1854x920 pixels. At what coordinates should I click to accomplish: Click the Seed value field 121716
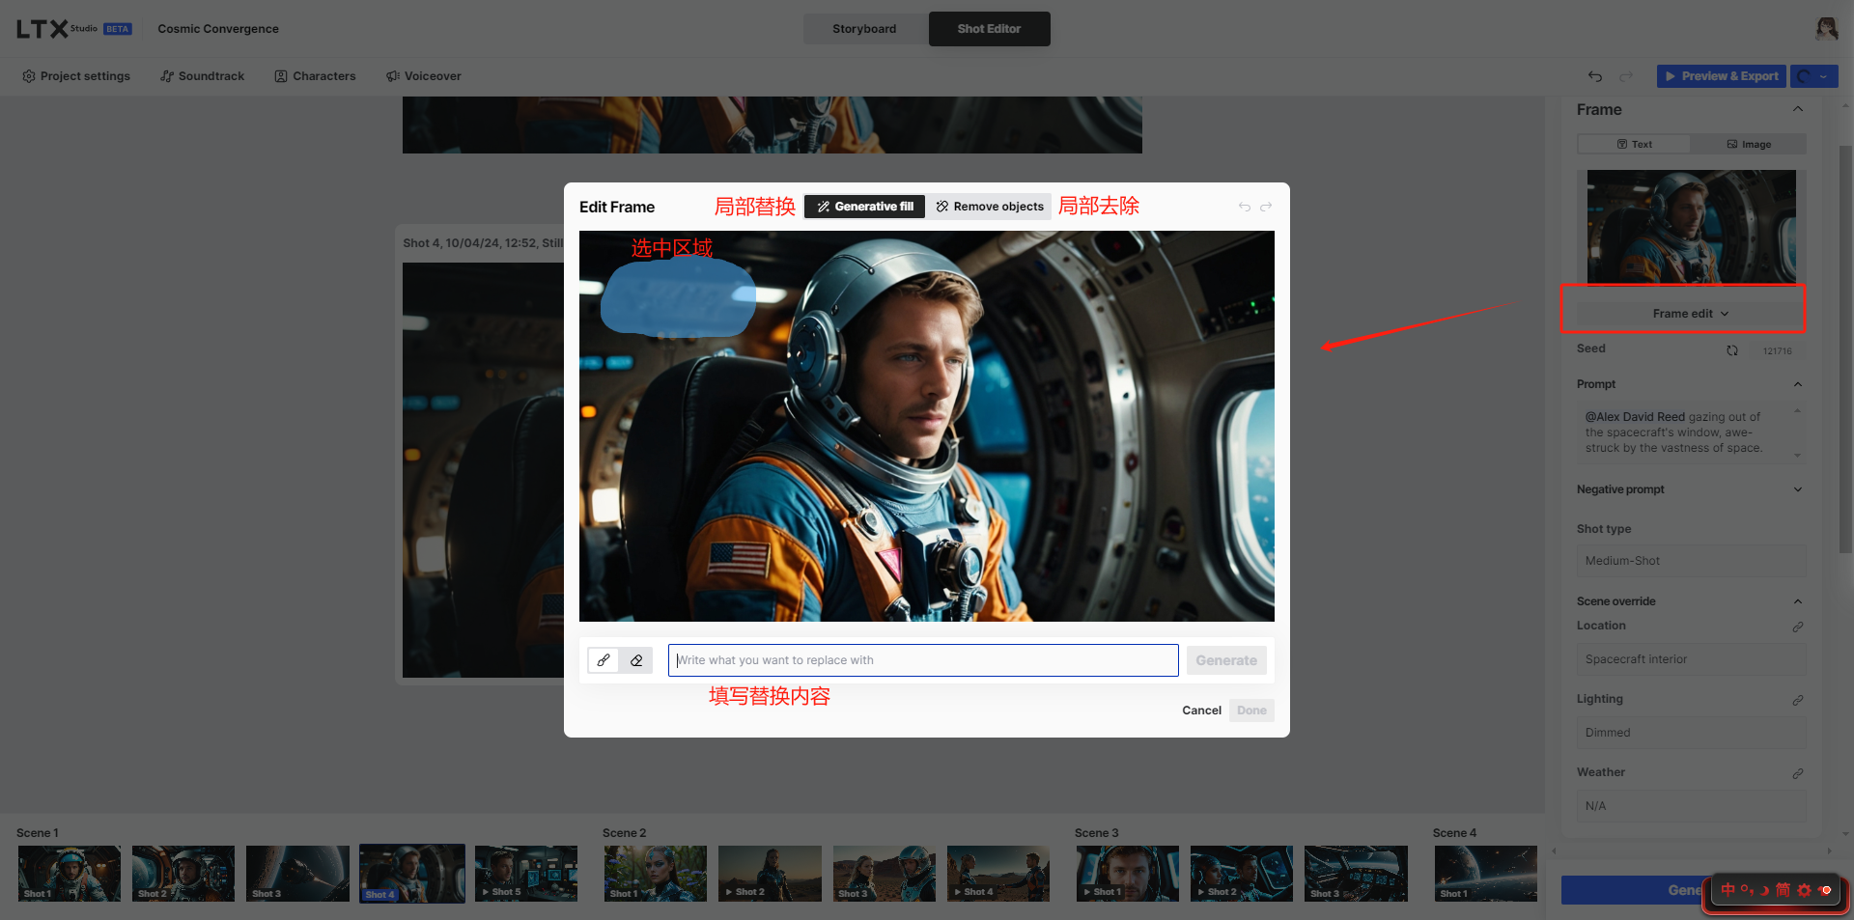1777,351
